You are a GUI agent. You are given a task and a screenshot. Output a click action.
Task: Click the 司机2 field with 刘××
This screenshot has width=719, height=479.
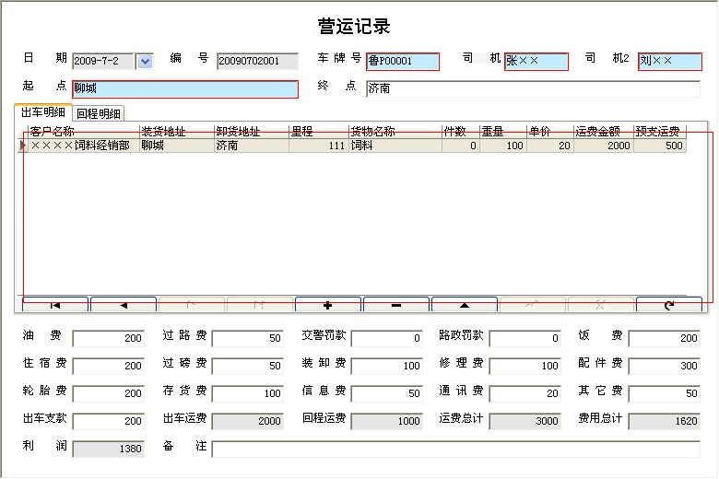pos(669,62)
